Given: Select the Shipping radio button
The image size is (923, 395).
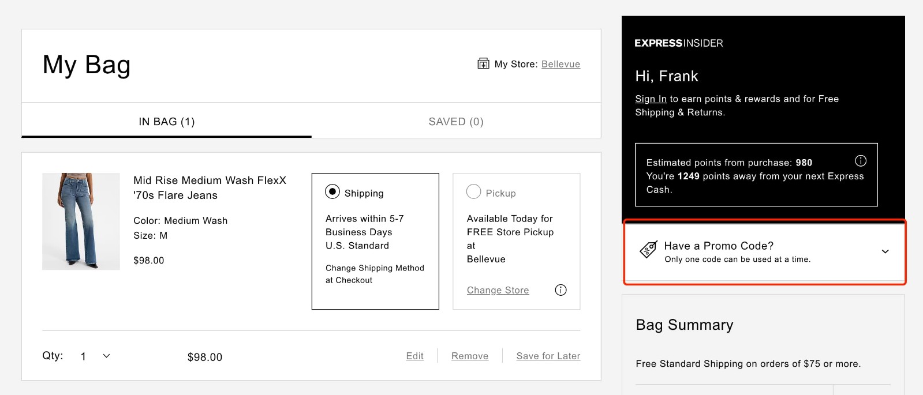Looking at the screenshot, I should point(332,191).
